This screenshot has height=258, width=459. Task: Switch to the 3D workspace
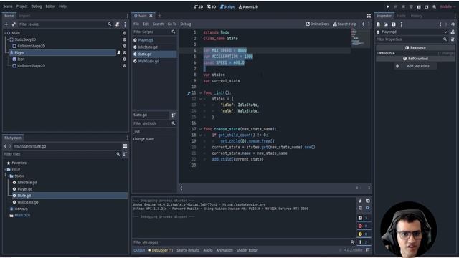pyautogui.click(x=212, y=6)
